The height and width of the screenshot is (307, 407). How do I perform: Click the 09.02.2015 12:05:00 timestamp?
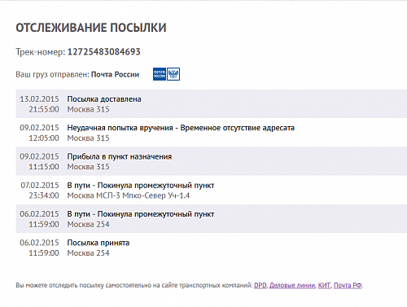point(39,133)
